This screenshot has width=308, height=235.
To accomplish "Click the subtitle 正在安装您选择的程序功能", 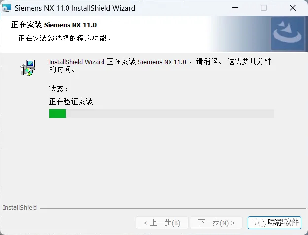I will [65, 38].
